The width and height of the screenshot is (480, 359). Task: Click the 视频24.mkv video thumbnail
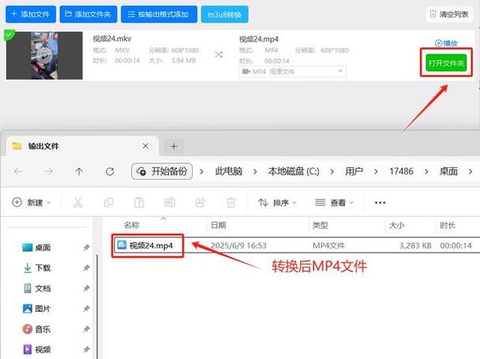[x=44, y=55]
